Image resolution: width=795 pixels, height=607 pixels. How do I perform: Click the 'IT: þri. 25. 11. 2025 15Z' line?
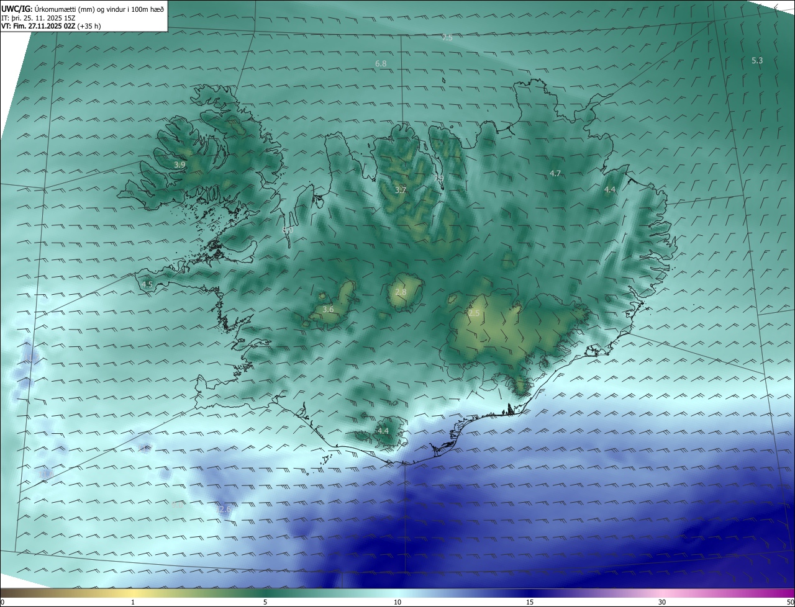(38, 17)
